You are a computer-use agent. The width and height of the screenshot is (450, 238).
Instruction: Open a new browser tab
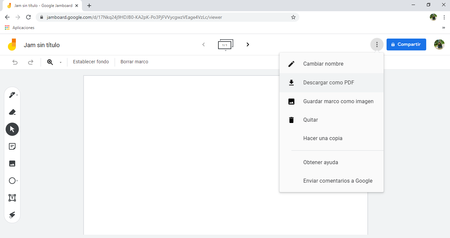tap(89, 6)
